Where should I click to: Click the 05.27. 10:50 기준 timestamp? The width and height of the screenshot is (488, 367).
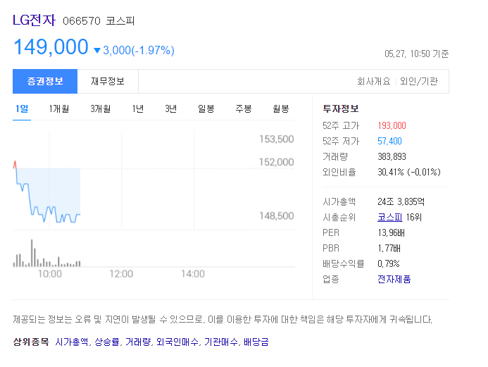coord(416,54)
